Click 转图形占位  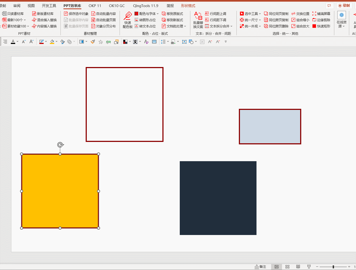[x=145, y=20]
